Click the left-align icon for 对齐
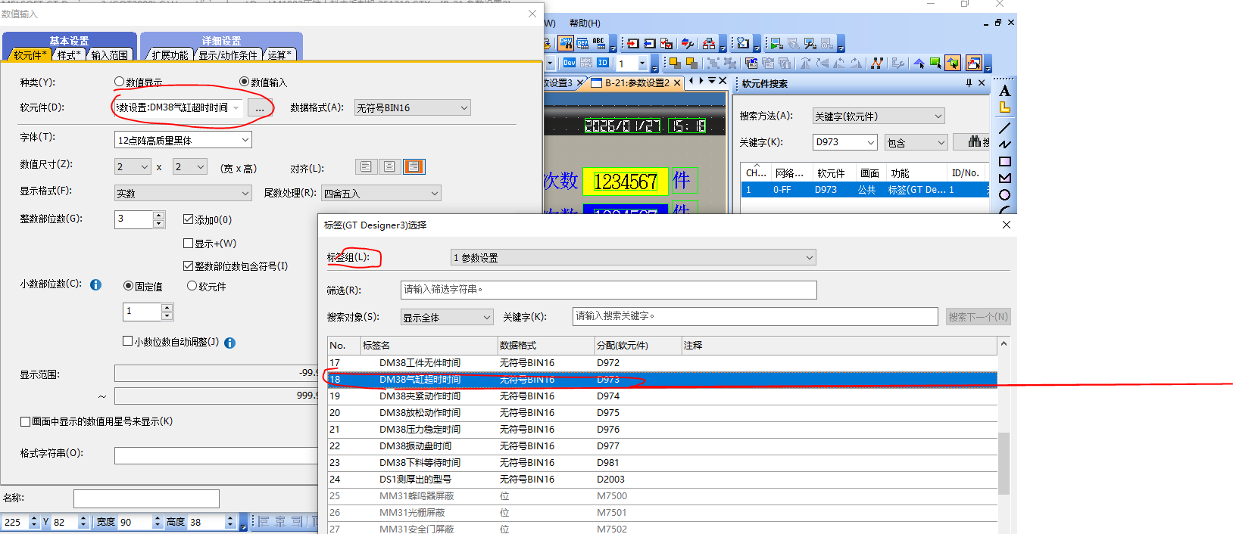Viewport: 1233px width, 534px height. tap(366, 166)
